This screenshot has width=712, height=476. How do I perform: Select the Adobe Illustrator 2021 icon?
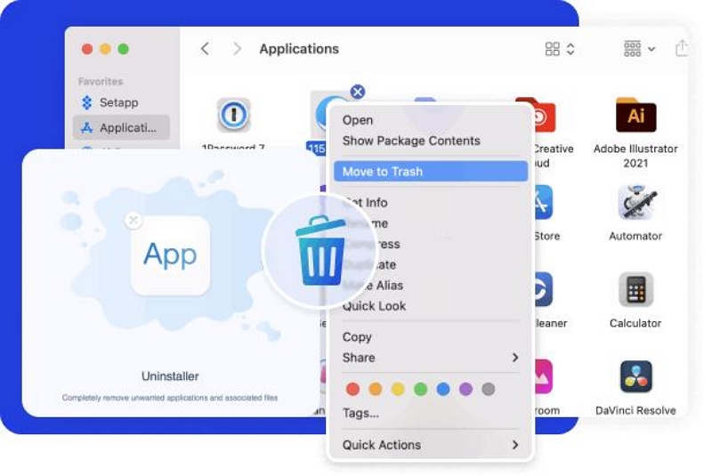635,115
